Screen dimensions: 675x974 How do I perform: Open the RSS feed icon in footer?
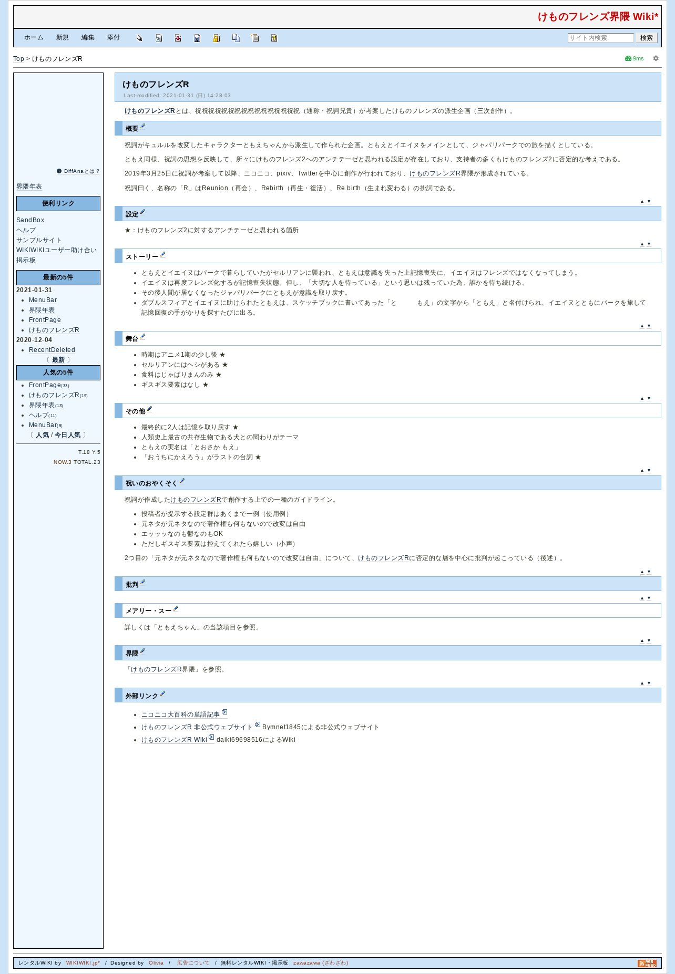[647, 963]
